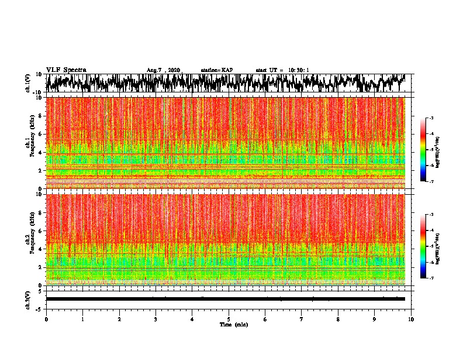This screenshot has height=358, width=463.
Task: Click the ch.2 "Frequency (kHz)" axis label
Action: click(33, 233)
